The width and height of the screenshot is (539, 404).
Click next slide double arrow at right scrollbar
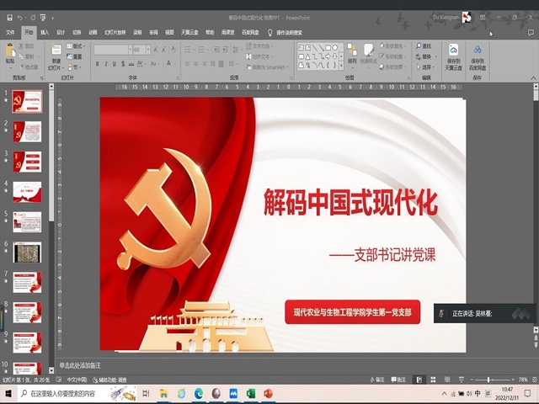tap(536, 345)
